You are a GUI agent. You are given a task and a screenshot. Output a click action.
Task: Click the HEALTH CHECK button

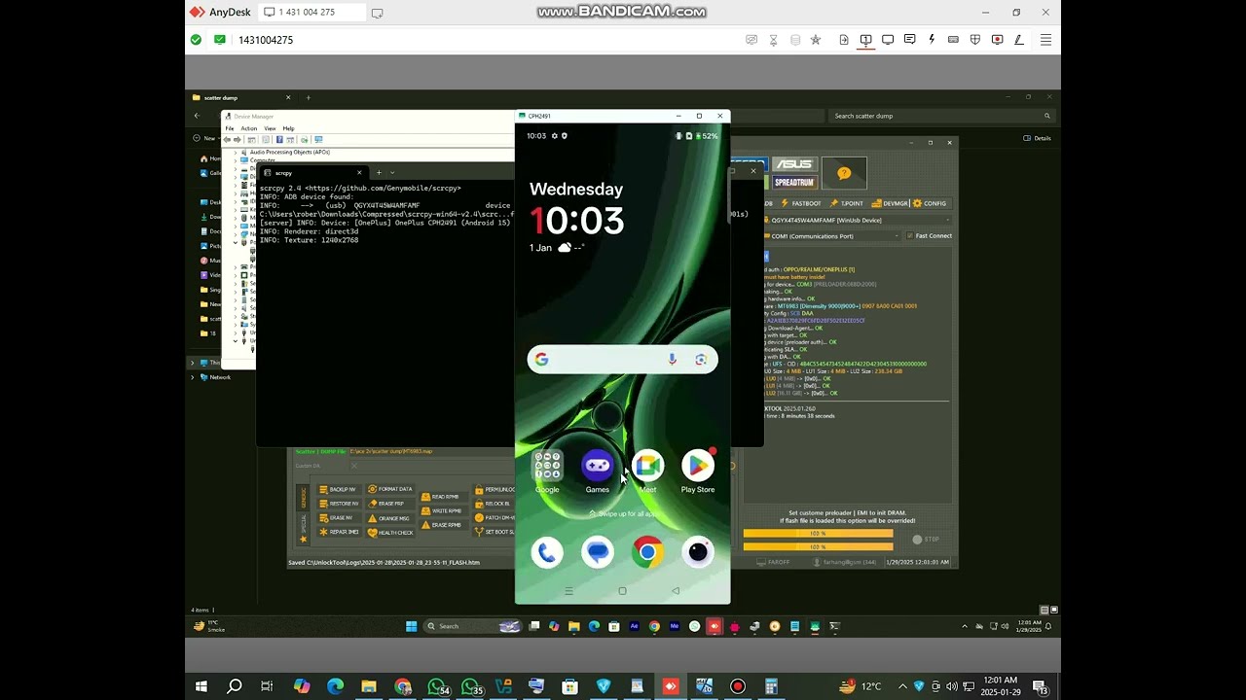coord(390,533)
